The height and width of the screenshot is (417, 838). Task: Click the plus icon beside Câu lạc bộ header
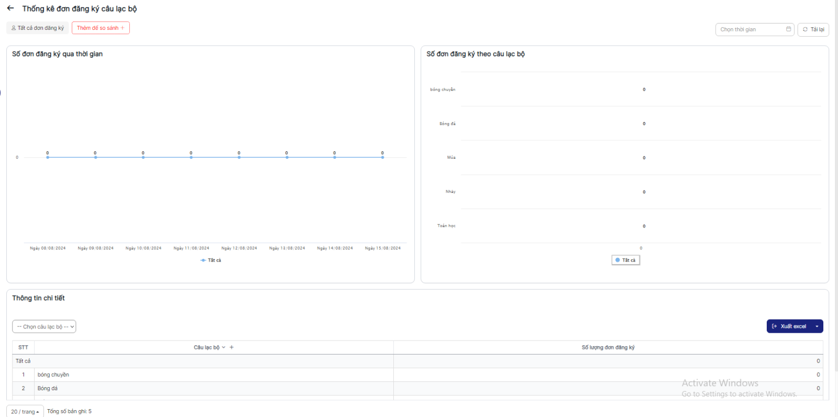tap(231, 347)
